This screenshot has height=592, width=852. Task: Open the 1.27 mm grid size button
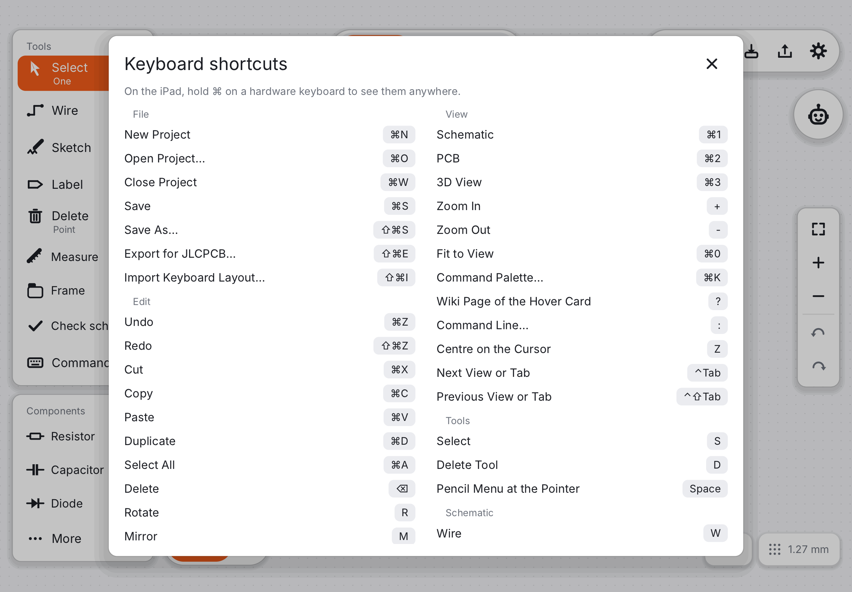(799, 549)
